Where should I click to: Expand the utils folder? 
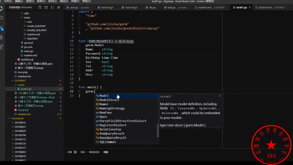pyautogui.click(x=26, y=13)
